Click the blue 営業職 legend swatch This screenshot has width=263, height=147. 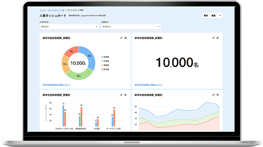[102, 57]
